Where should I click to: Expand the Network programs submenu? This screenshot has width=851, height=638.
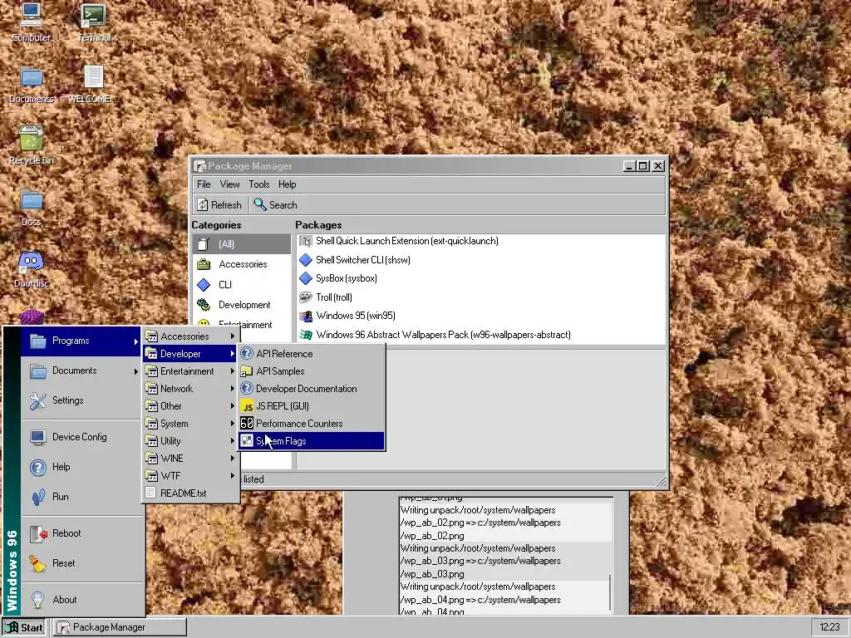click(x=190, y=389)
